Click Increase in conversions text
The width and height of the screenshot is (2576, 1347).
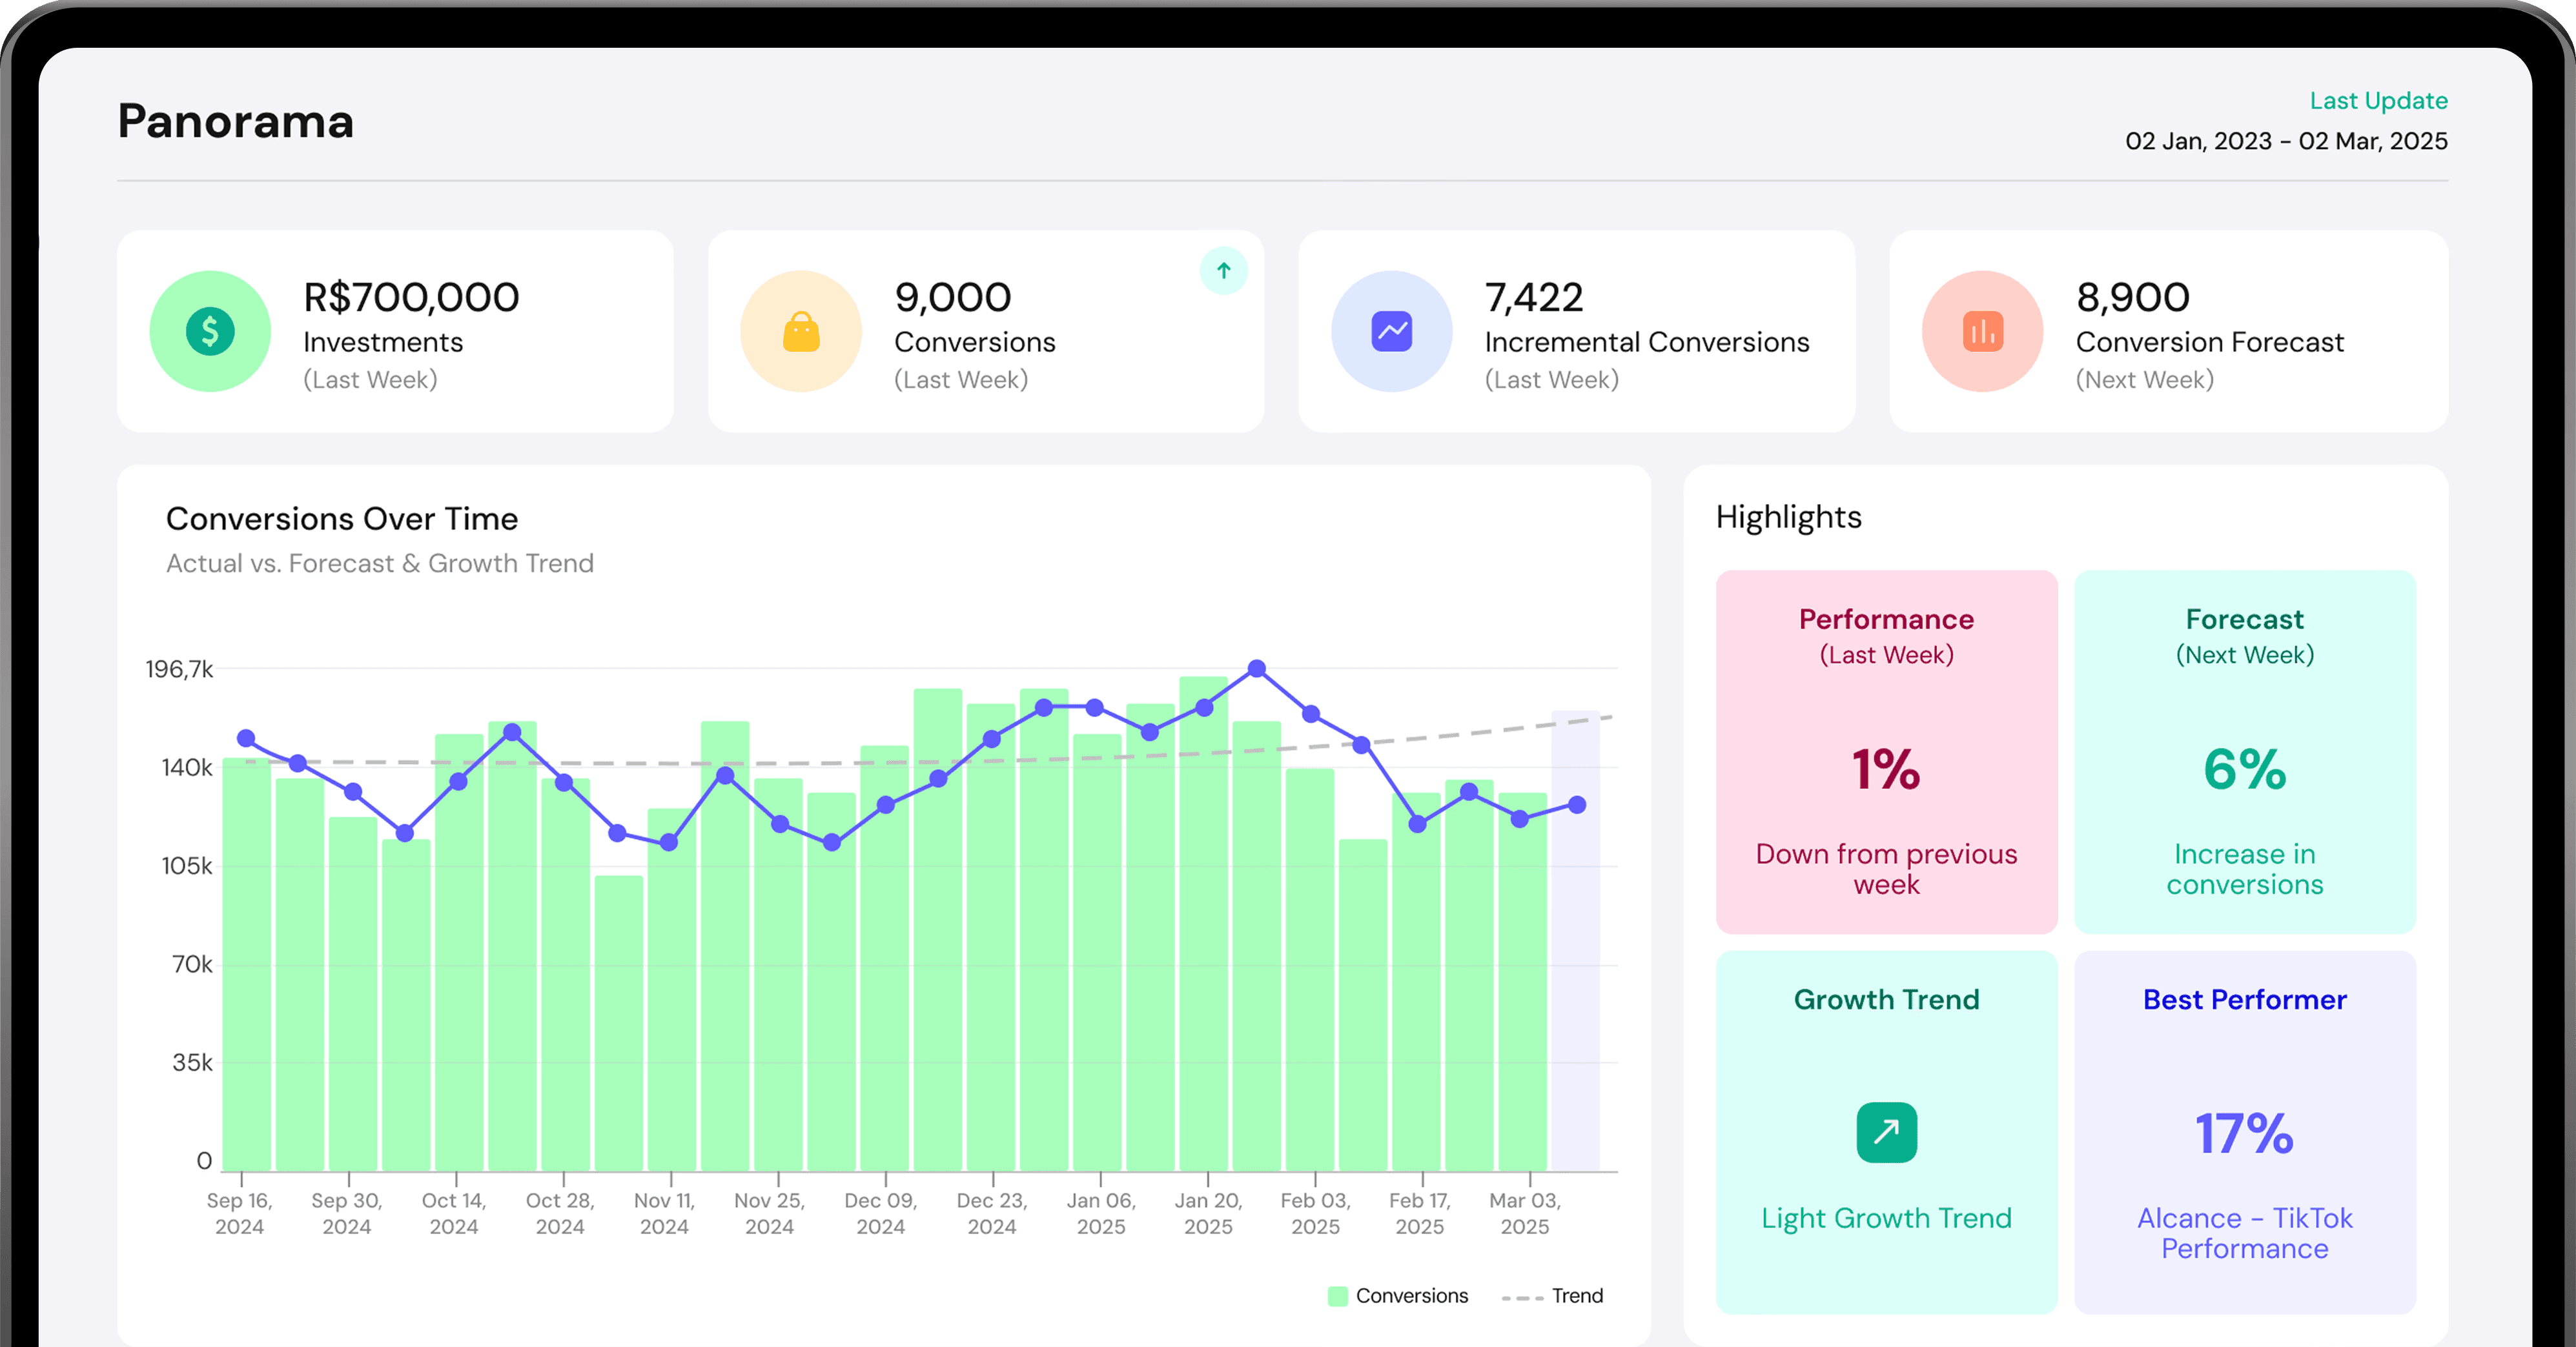tap(2245, 869)
